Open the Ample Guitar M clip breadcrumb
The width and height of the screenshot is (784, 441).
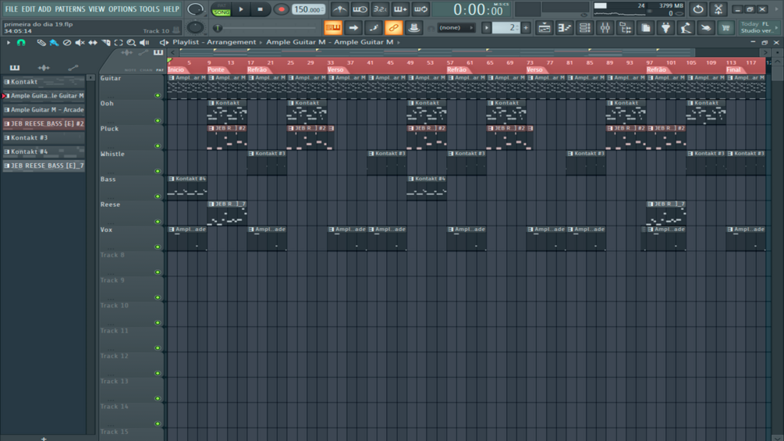coord(329,42)
